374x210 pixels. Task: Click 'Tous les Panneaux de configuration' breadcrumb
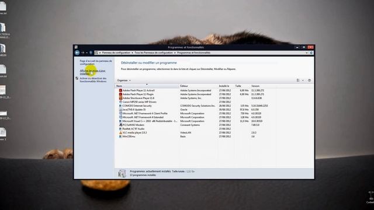(x=153, y=52)
